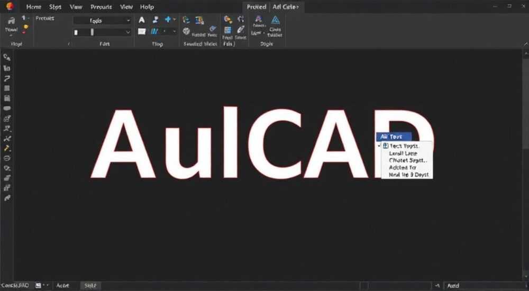Viewport: 529px width, 291px height.
Task: Click the purple 'A' icon in ribbon
Action: pos(259,19)
